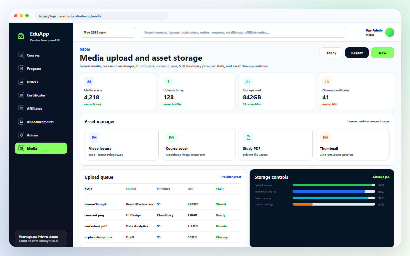This screenshot has height=256, width=410.
Task: Click the 842GB Storage used value
Action: pos(252,97)
